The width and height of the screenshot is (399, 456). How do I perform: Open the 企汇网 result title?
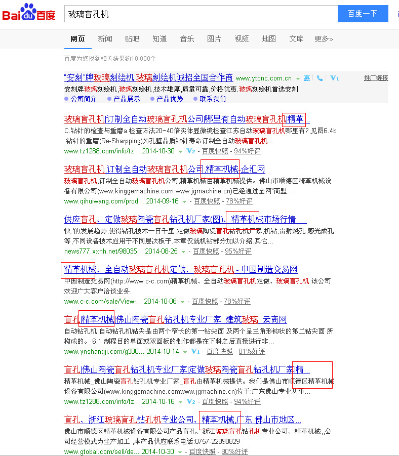165,169
